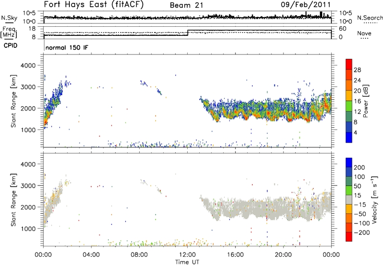Click the "1000" tick of the Power panel
The width and height of the screenshot is (383, 265).
[28, 130]
